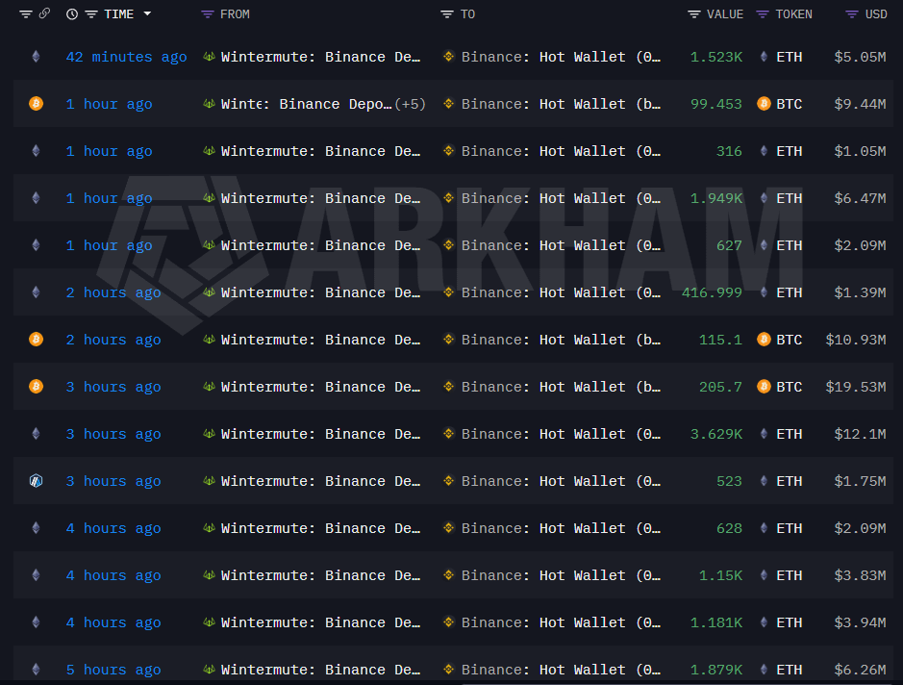Click the USD amount '$10.93M'
This screenshot has height=685, width=903.
tap(856, 340)
